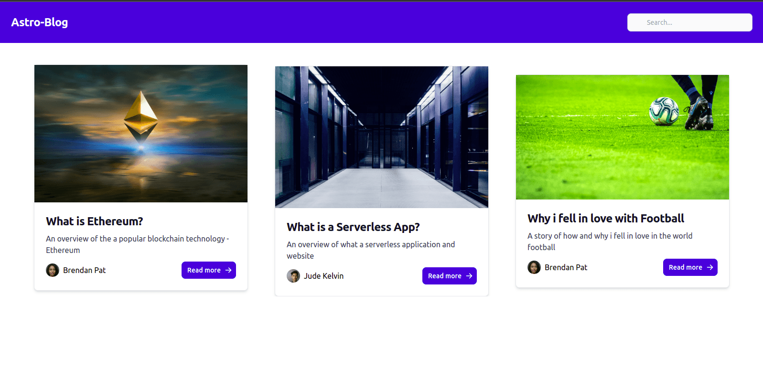Click the Astro-Blog logo title
This screenshot has height=368, width=763.
40,22
